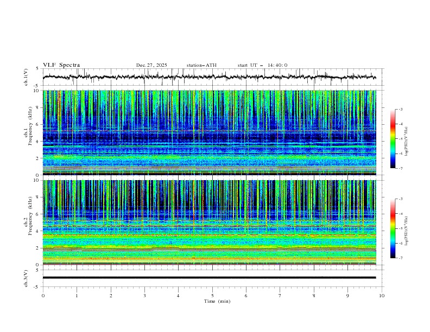Image resolution: width=430 pixels, height=332 pixels.
Task: Click the ch.1 "Frequency (kHz)" axis label
Action: tap(30, 125)
